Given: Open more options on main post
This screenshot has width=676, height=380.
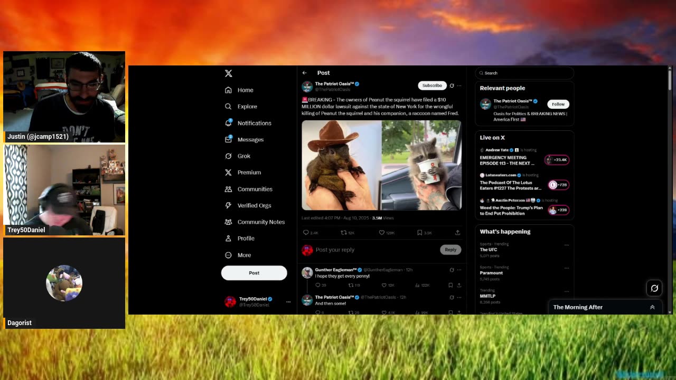Looking at the screenshot, I should pos(459,85).
